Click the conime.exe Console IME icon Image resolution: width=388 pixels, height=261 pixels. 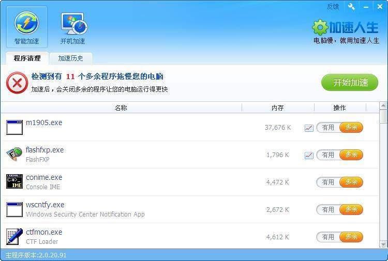pyautogui.click(x=14, y=182)
